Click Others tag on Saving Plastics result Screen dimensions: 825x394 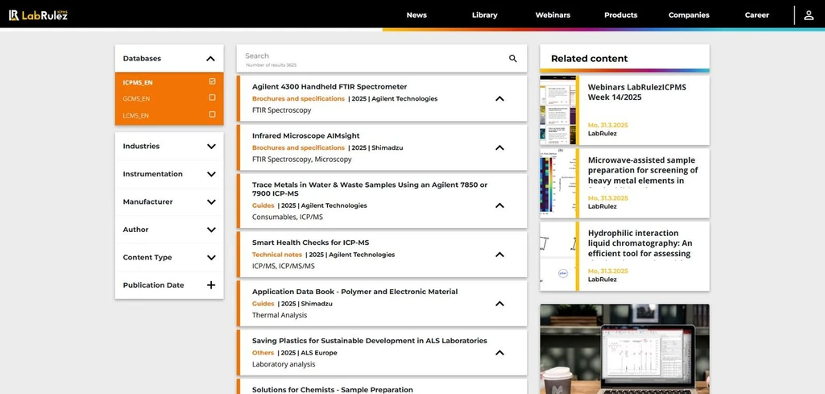click(263, 353)
